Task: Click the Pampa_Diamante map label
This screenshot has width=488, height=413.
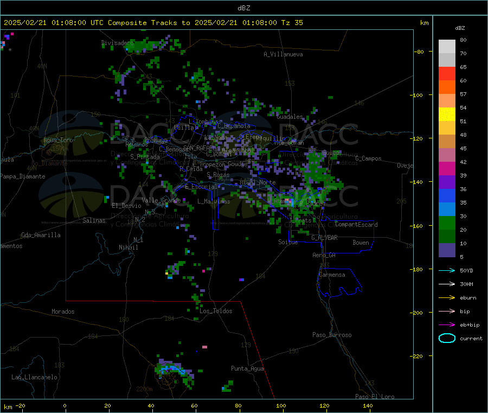Action: tap(23, 176)
